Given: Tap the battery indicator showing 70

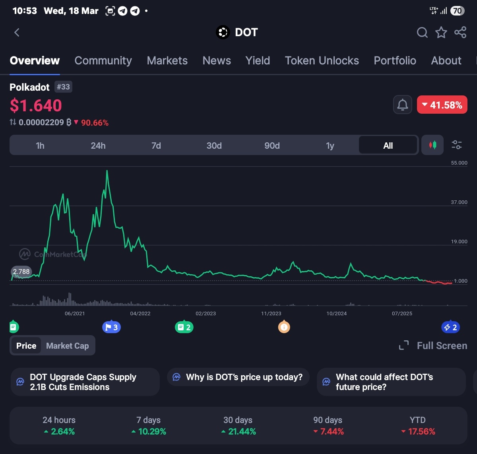Looking at the screenshot, I should point(458,11).
